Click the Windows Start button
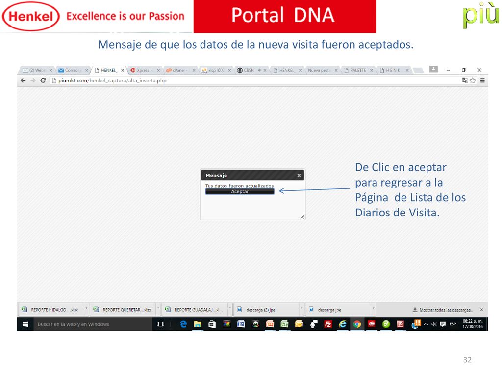The width and height of the screenshot is (502, 377). pyautogui.click(x=25, y=324)
